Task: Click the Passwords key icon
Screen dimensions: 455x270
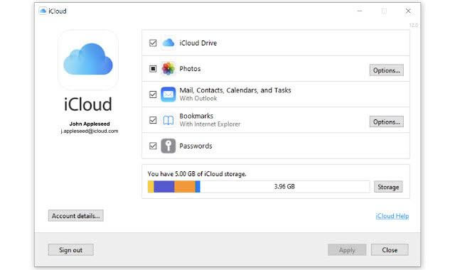Action: (x=168, y=146)
